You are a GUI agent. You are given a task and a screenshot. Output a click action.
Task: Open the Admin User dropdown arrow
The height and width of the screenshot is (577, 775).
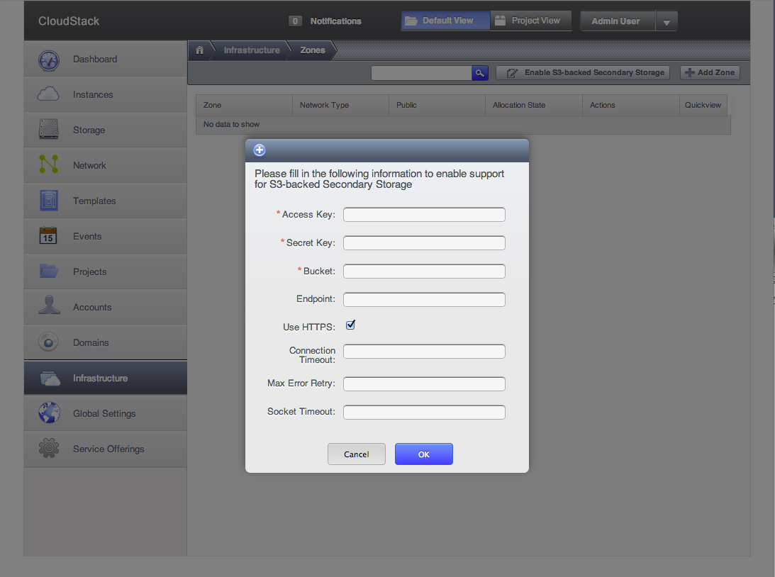(x=667, y=21)
